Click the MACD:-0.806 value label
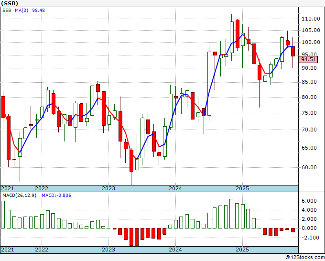 (x=56, y=196)
